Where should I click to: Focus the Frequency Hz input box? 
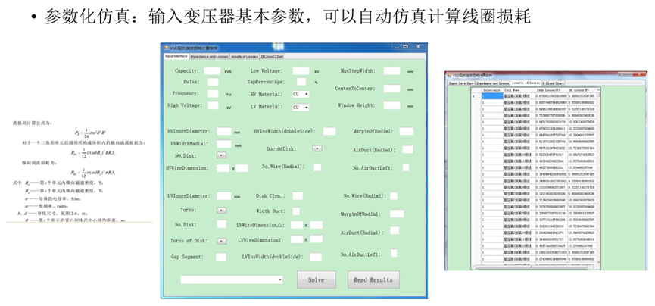(213, 94)
